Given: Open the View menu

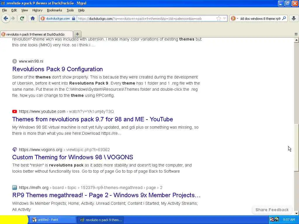Looking at the screenshot, I should point(25,10).
